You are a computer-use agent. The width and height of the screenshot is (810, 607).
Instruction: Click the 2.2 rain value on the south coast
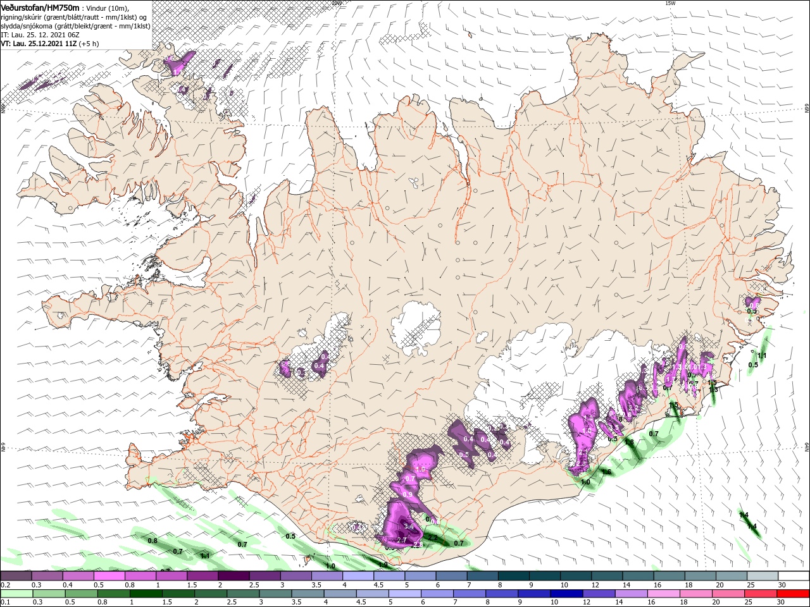coord(433,537)
